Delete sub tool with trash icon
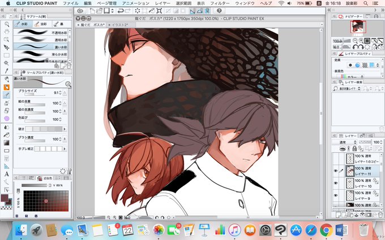The width and height of the screenshot is (385, 240). coord(69,66)
